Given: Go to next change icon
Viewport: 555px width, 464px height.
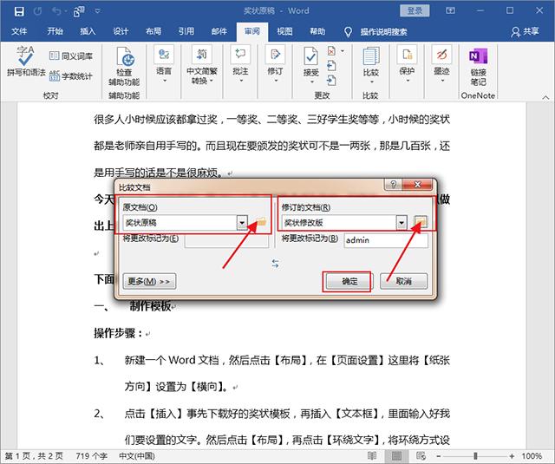Looking at the screenshot, I should [331, 81].
